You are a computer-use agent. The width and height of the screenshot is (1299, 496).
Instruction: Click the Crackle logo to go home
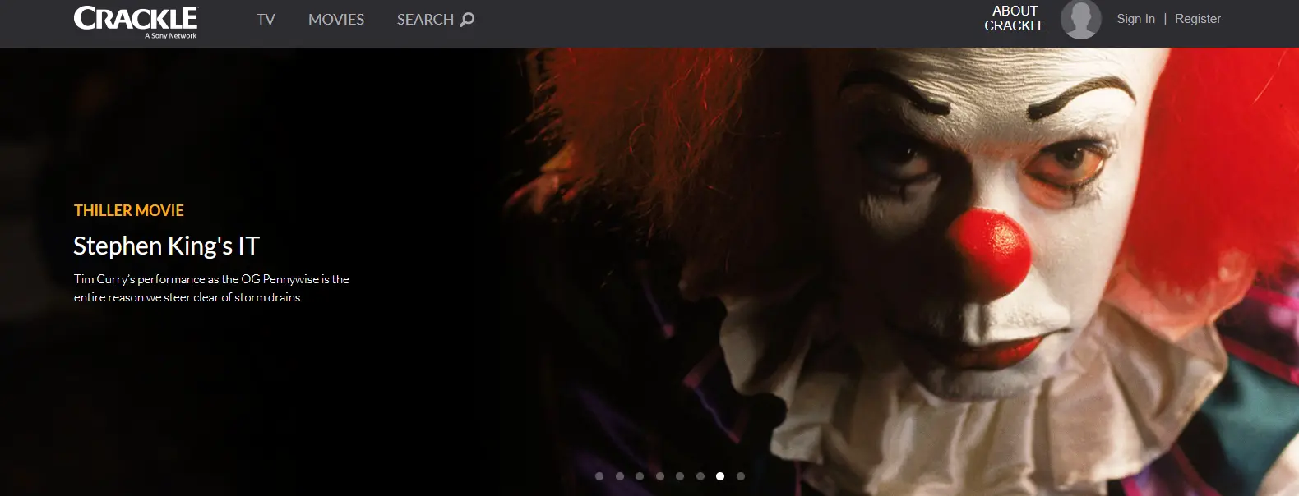pyautogui.click(x=136, y=21)
